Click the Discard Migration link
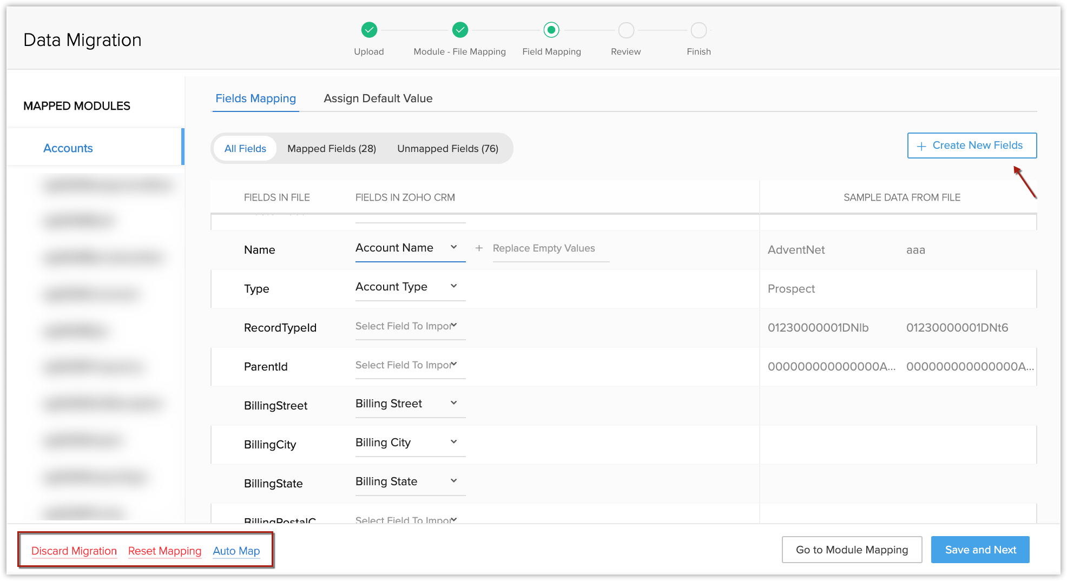The width and height of the screenshot is (1067, 581). click(x=74, y=551)
